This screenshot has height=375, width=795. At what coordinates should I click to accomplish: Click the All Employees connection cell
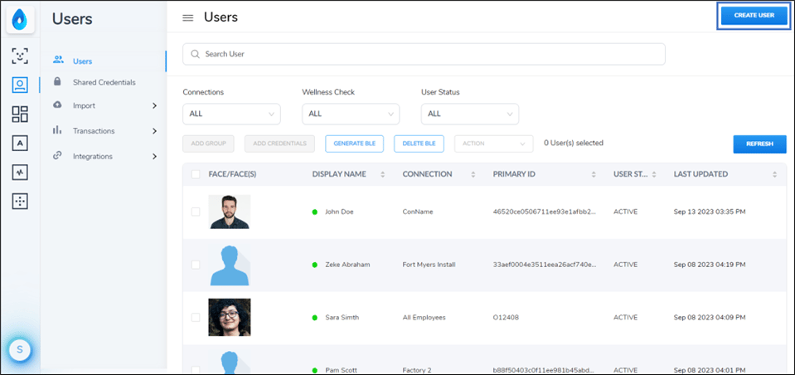[x=424, y=317]
